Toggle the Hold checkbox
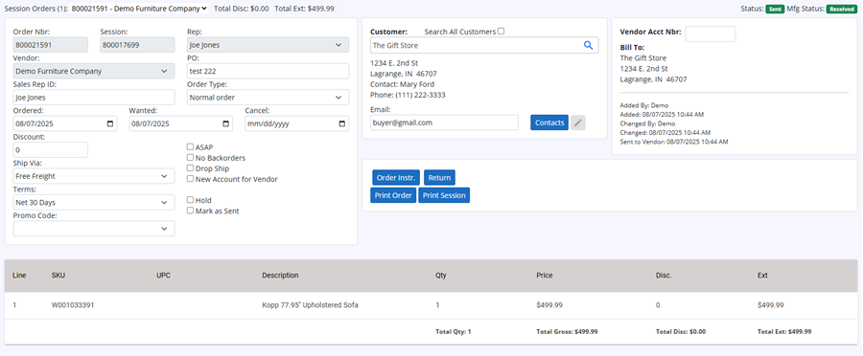This screenshot has height=356, width=863. click(191, 200)
